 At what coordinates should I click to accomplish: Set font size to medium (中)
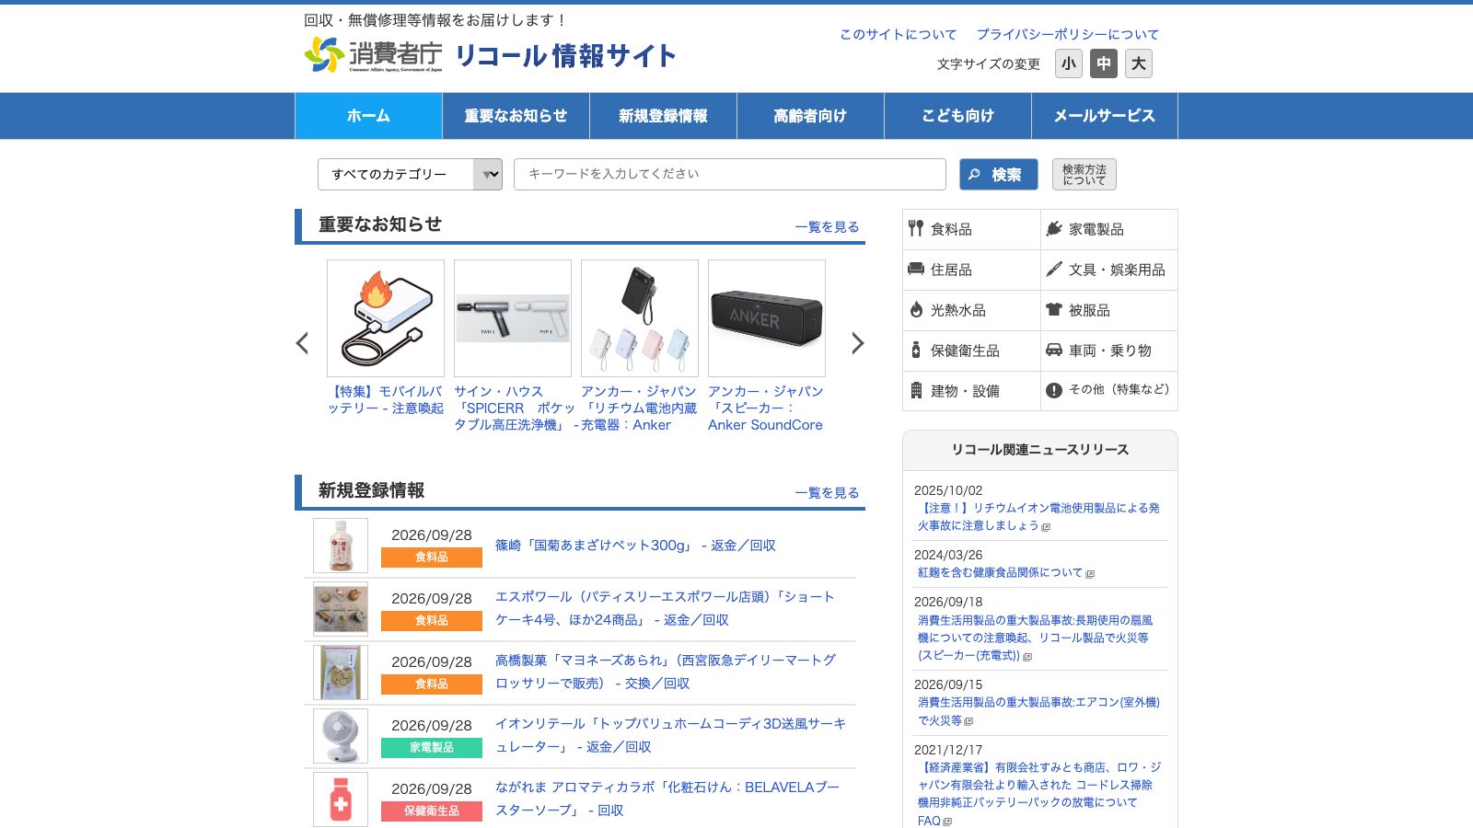(1104, 63)
